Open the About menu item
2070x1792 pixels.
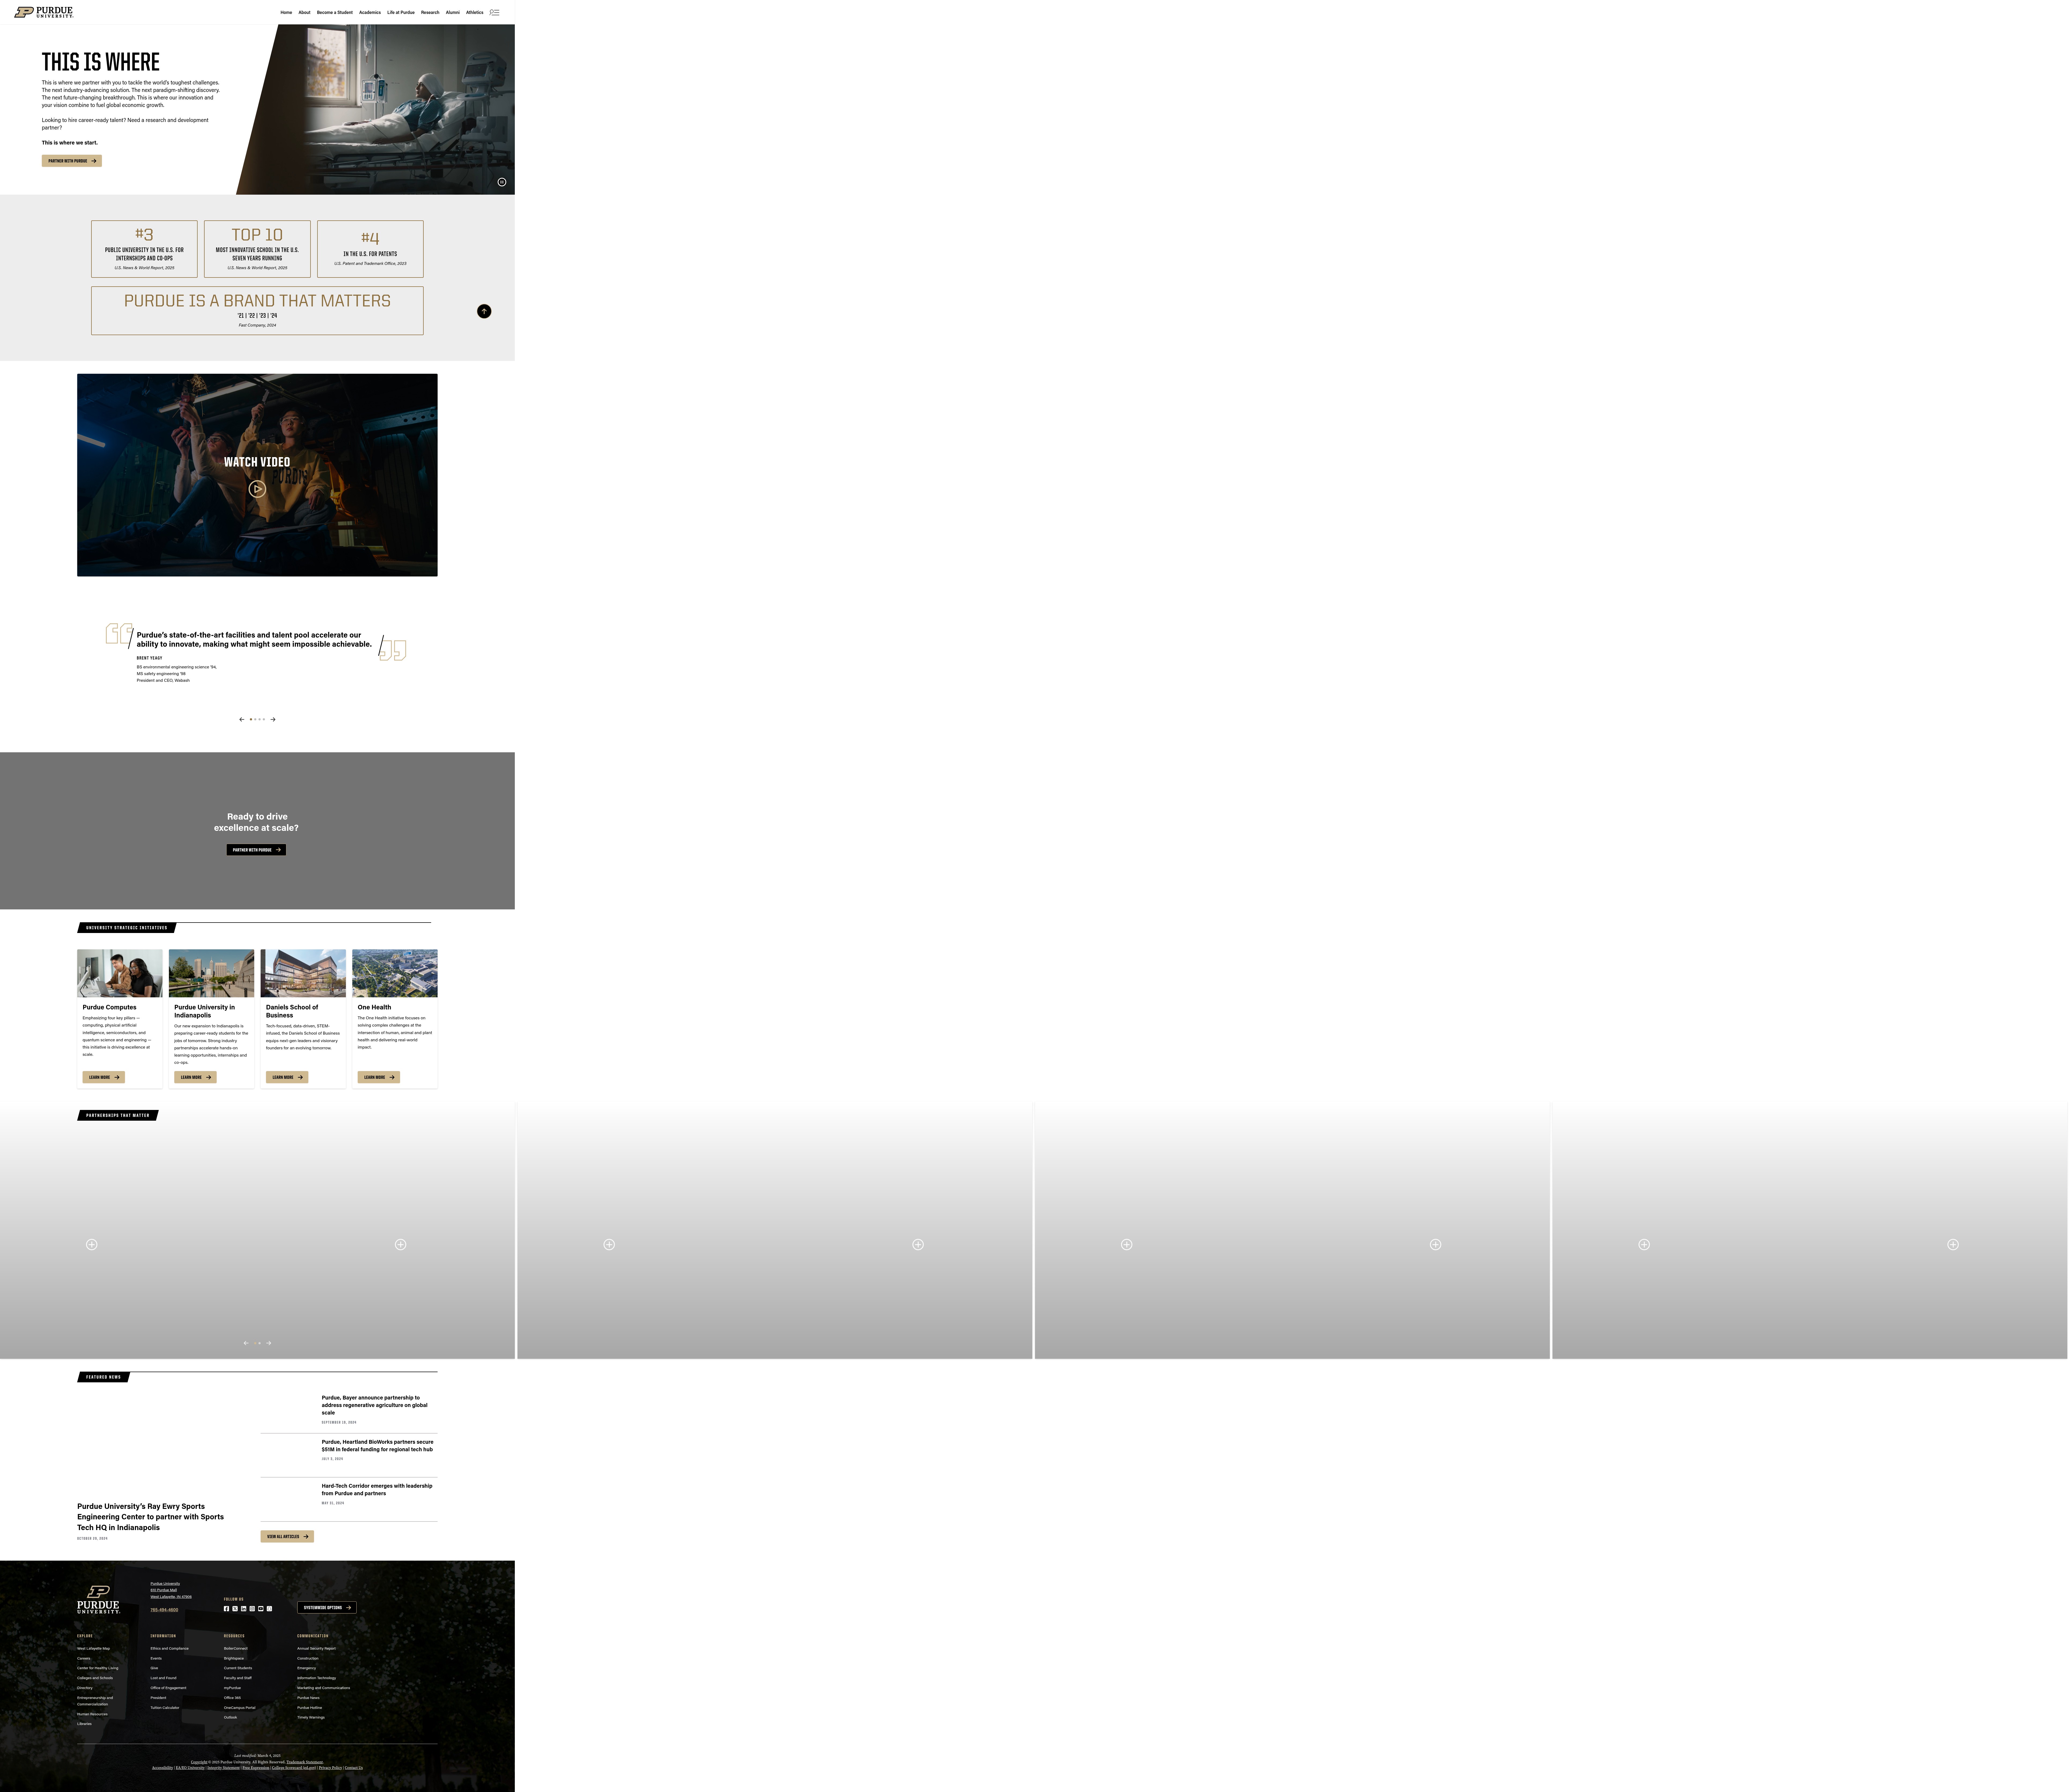305,12
